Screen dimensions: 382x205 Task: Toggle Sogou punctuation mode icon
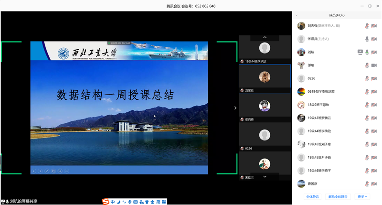click(124, 202)
